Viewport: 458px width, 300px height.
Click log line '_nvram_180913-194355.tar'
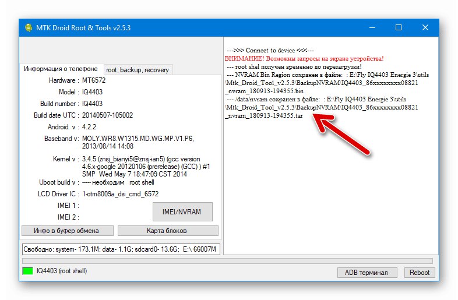pyautogui.click(x=264, y=116)
